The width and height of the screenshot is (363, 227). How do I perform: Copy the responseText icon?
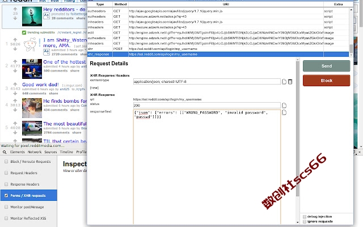tap(284, 112)
